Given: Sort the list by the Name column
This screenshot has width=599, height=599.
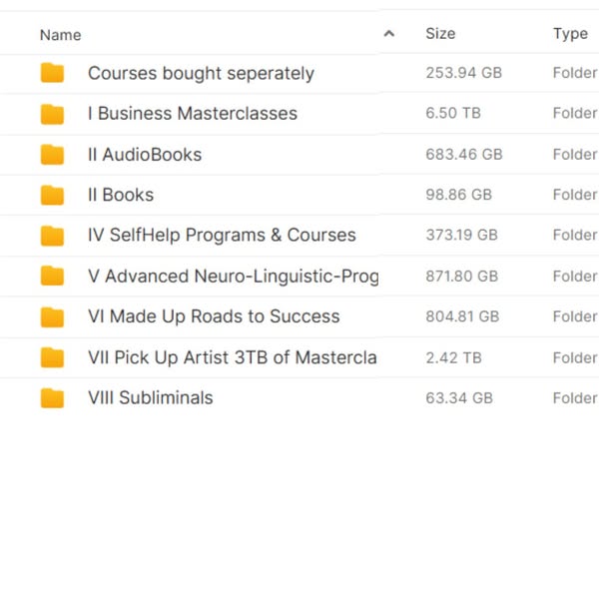Looking at the screenshot, I should [61, 35].
